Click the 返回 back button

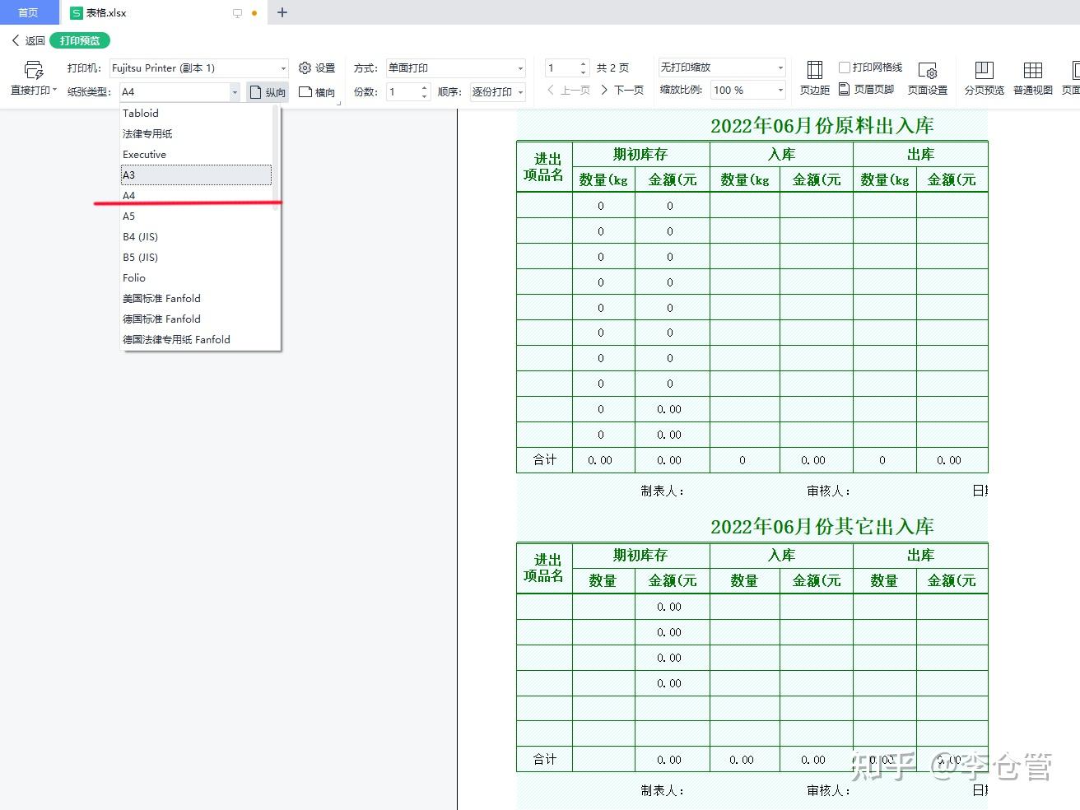[27, 40]
